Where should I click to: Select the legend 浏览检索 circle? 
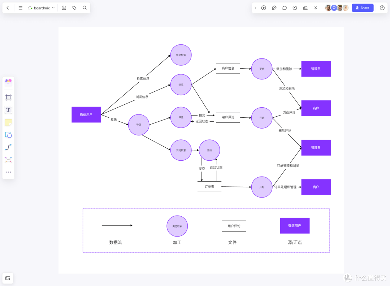point(177,226)
